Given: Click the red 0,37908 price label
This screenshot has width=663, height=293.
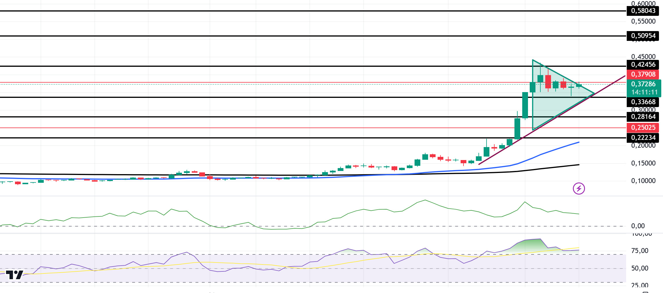Looking at the screenshot, I should coord(643,75).
